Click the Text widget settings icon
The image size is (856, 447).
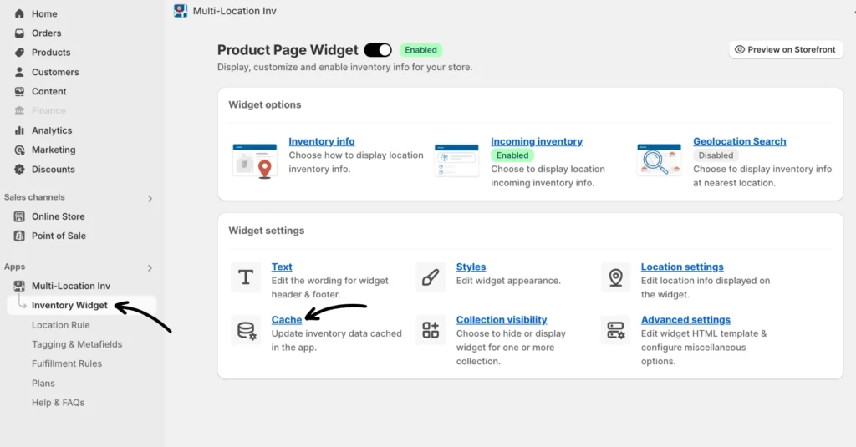point(246,277)
